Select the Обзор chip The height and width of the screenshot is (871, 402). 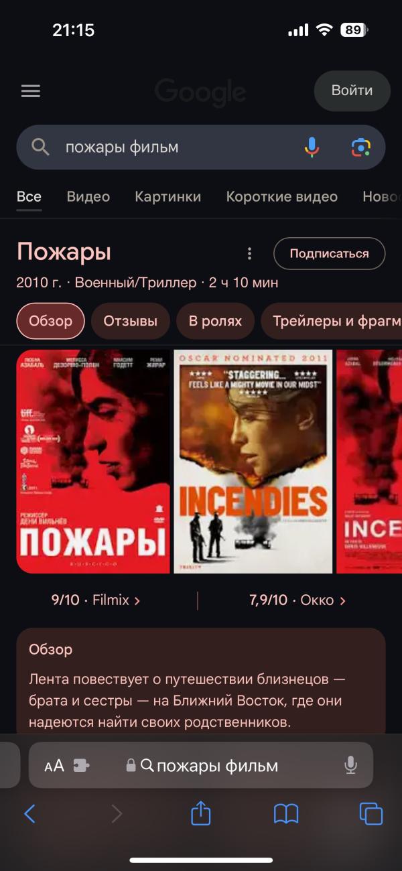(50, 321)
